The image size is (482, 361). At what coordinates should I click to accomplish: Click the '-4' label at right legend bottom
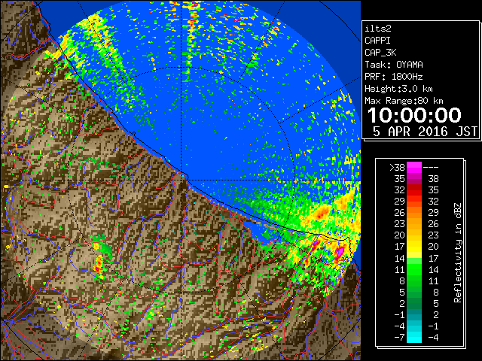(433, 338)
